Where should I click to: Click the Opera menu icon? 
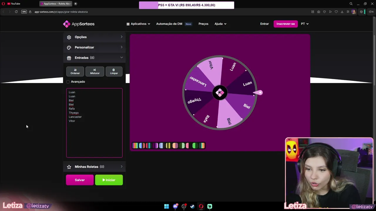(3, 4)
